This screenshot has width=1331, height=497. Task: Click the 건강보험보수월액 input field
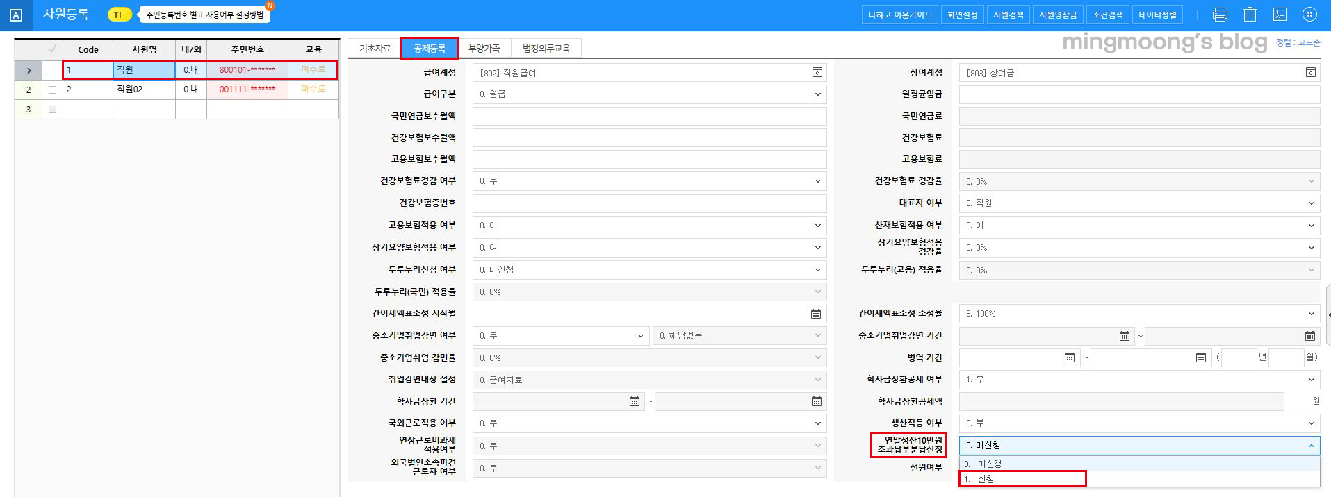coord(649,137)
